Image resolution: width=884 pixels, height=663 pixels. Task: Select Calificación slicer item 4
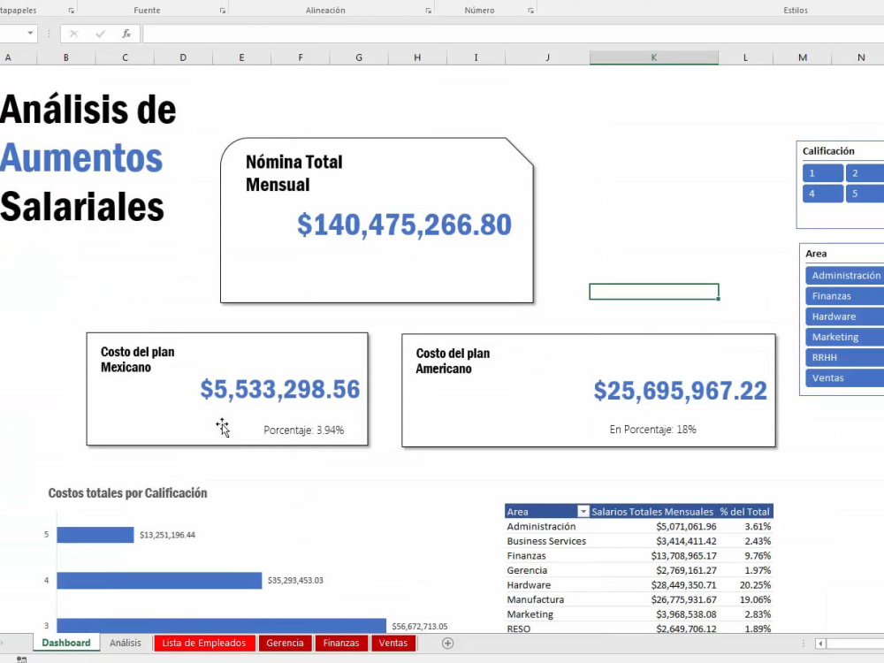point(822,194)
